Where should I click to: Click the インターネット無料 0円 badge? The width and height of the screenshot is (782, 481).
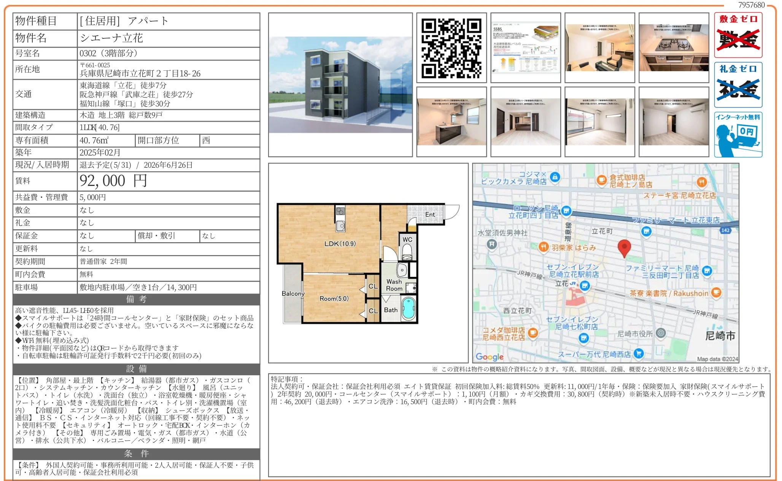click(x=738, y=135)
